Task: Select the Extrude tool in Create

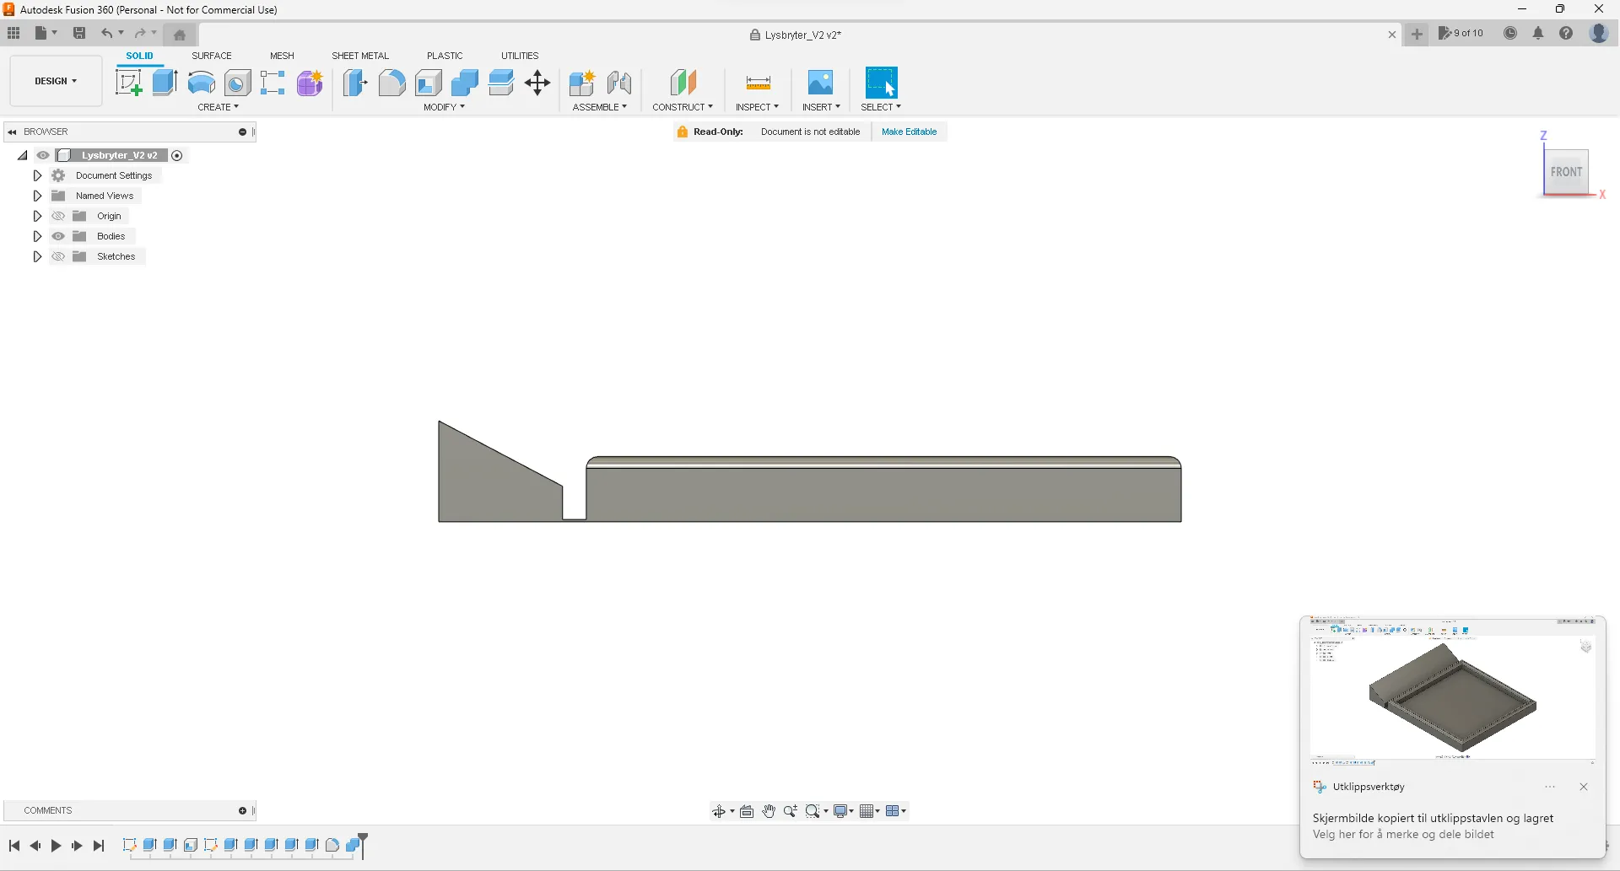Action: (x=165, y=83)
